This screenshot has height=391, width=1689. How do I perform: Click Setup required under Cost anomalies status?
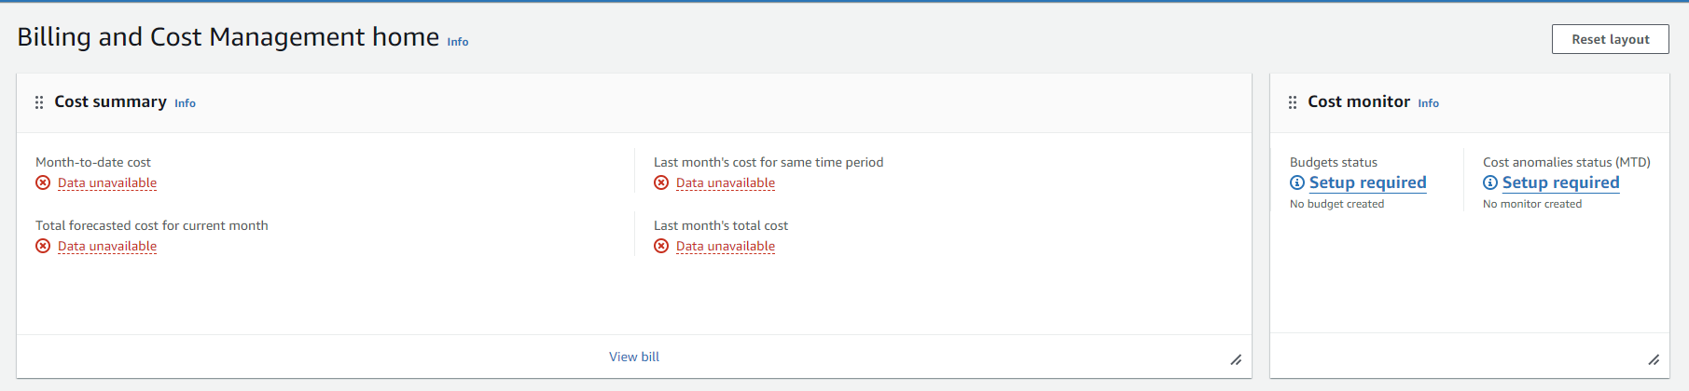point(1560,182)
